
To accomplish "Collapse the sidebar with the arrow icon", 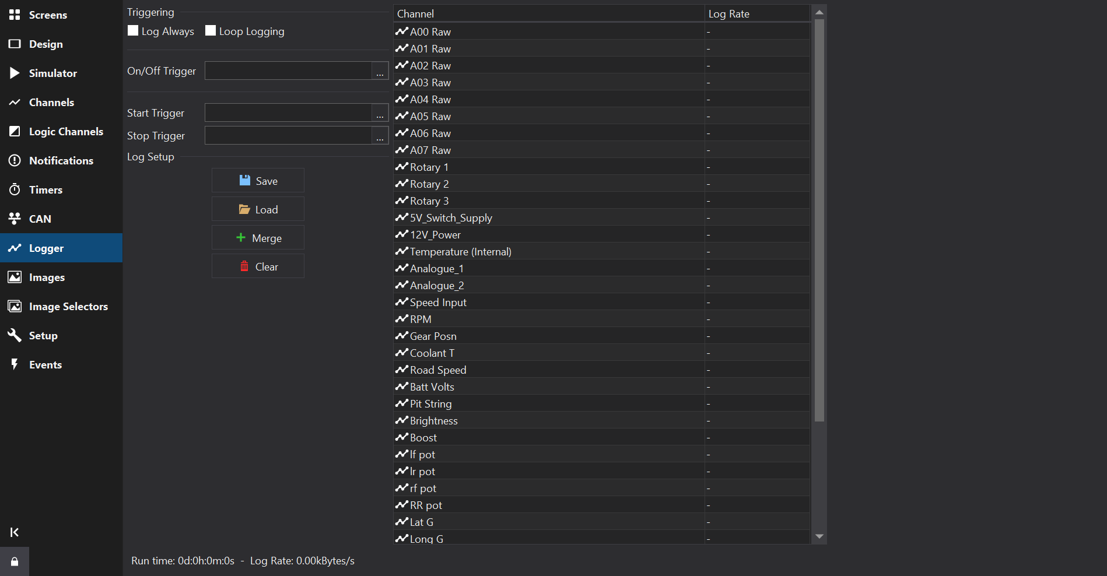I will [x=15, y=532].
